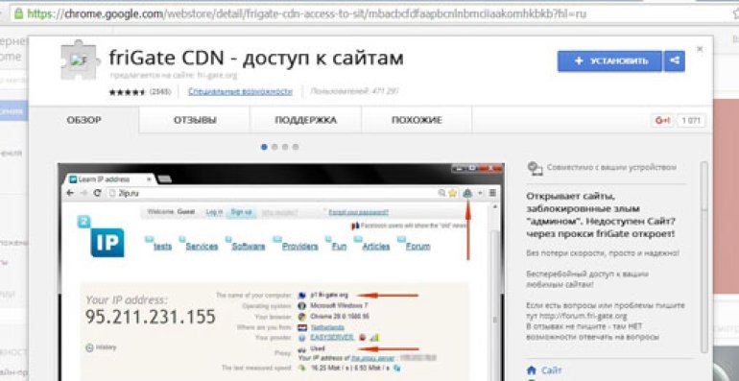
Task: Click the 1 071 plus-one counter
Action: pyautogui.click(x=691, y=121)
